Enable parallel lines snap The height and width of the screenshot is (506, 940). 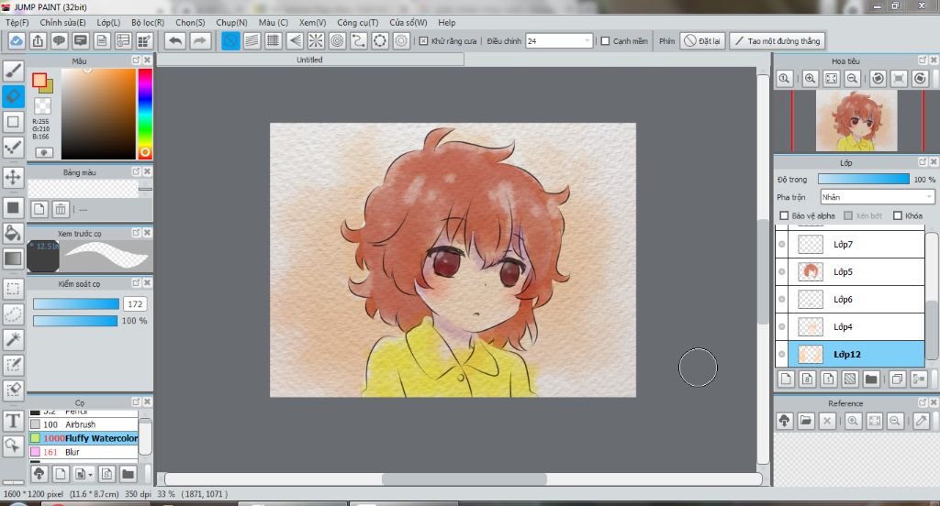(252, 40)
